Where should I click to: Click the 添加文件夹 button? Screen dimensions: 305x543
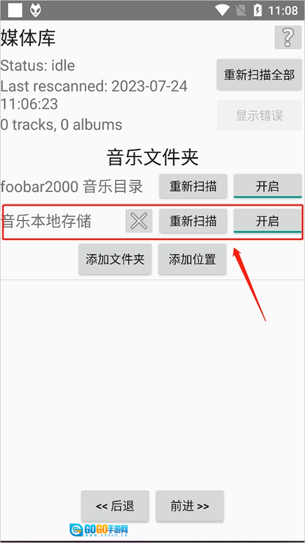(x=115, y=259)
